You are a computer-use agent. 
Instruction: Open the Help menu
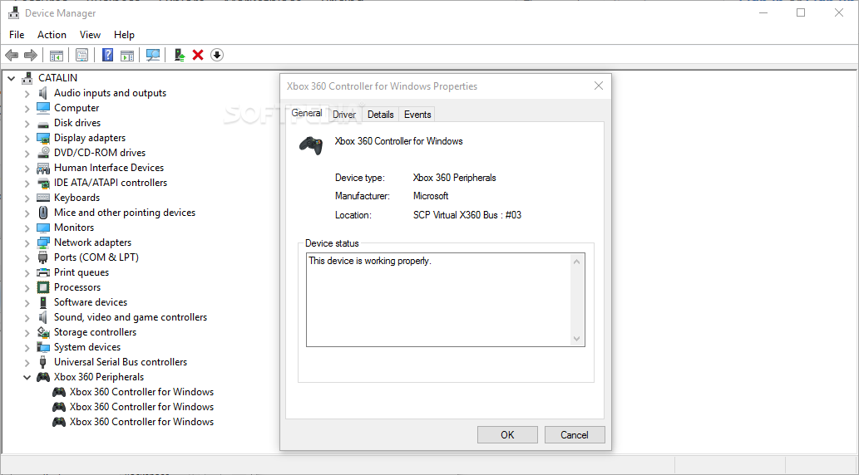pyautogui.click(x=125, y=35)
